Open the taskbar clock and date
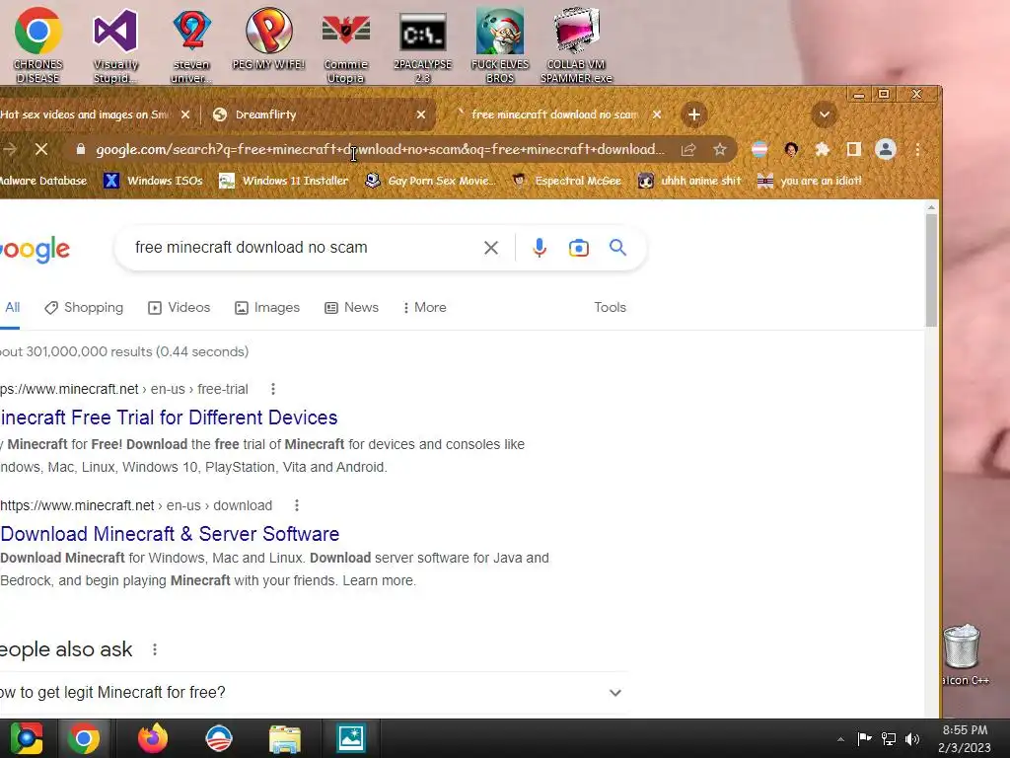The image size is (1010, 758). (965, 738)
